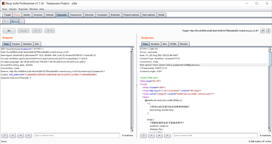Screen dimensions: 272x144
Task: Click the plus options button in request search
Action: click(x=20, y=135)
